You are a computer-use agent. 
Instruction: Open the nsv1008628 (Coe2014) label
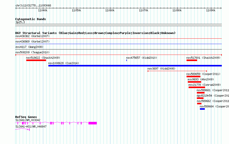64,63
